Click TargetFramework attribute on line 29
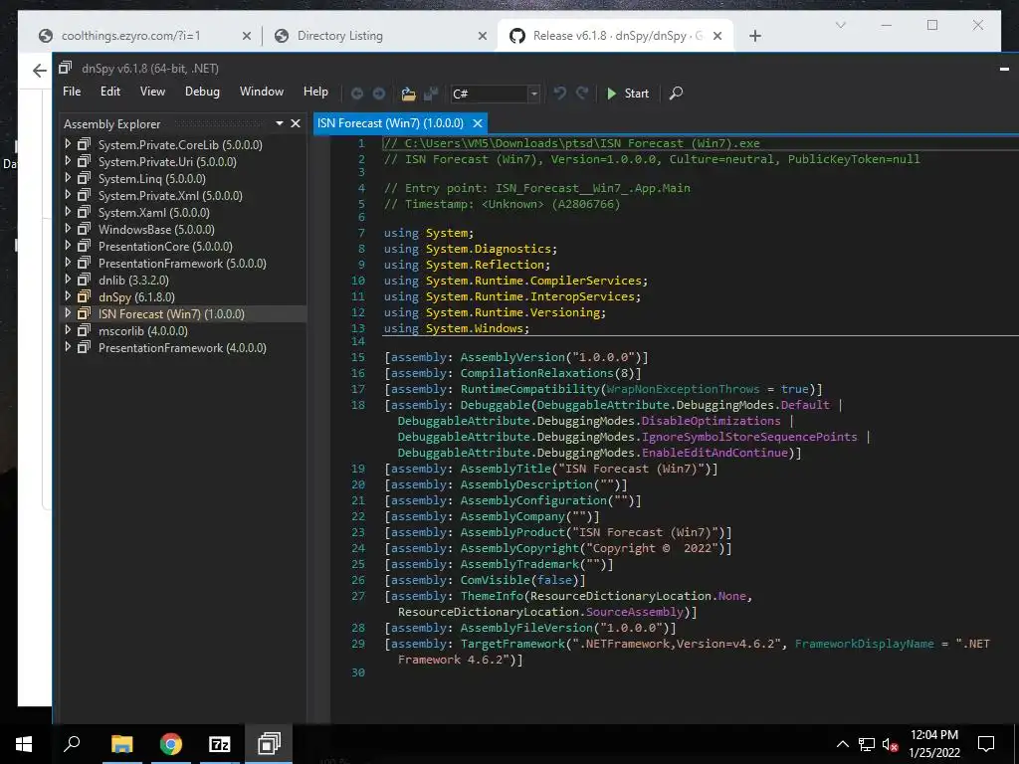The width and height of the screenshot is (1019, 764). (x=513, y=644)
